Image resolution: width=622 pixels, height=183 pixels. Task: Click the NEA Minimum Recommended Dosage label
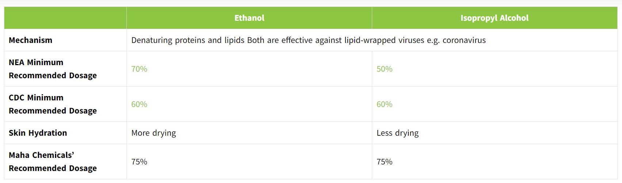53,69
